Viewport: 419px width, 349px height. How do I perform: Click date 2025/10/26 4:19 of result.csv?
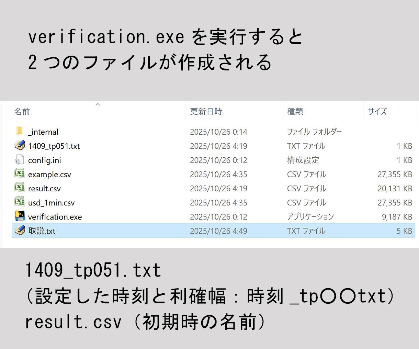point(218,189)
